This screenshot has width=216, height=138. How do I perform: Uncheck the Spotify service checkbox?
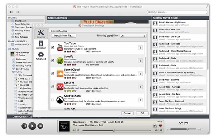point(52,60)
